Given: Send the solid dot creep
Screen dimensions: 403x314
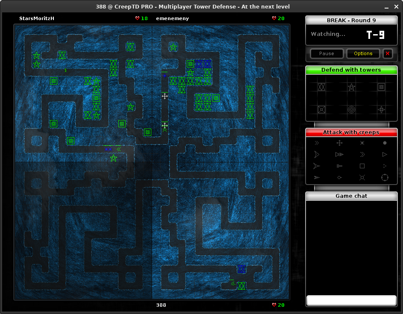Looking at the screenshot, I should pos(385,143).
